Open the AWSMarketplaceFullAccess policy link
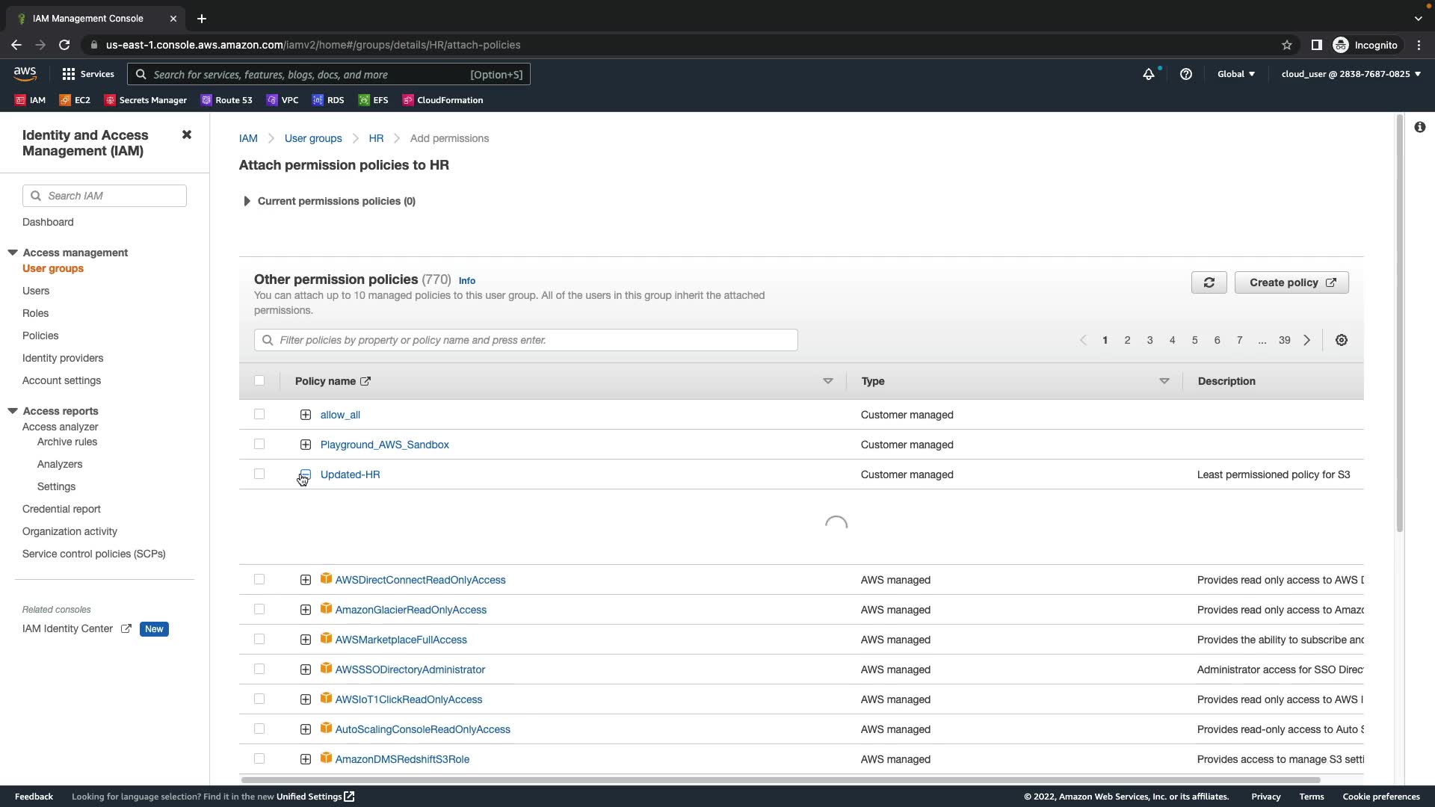The width and height of the screenshot is (1435, 807). coord(401,640)
